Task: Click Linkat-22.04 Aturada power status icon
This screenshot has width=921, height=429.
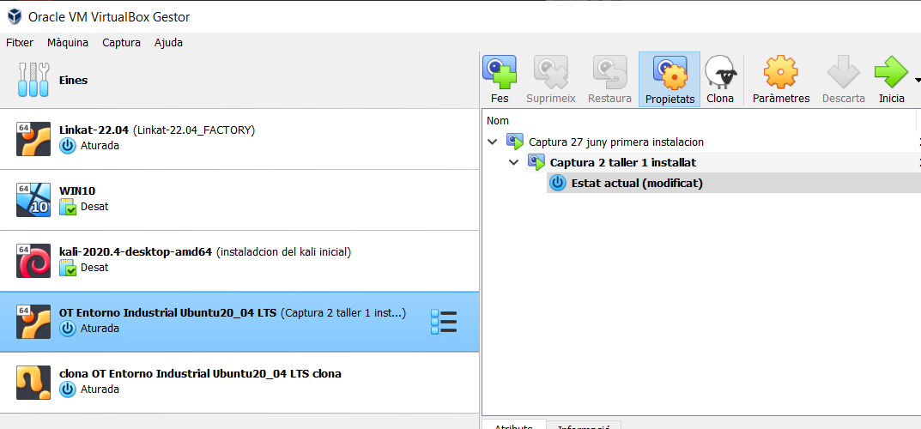Action: coord(68,146)
